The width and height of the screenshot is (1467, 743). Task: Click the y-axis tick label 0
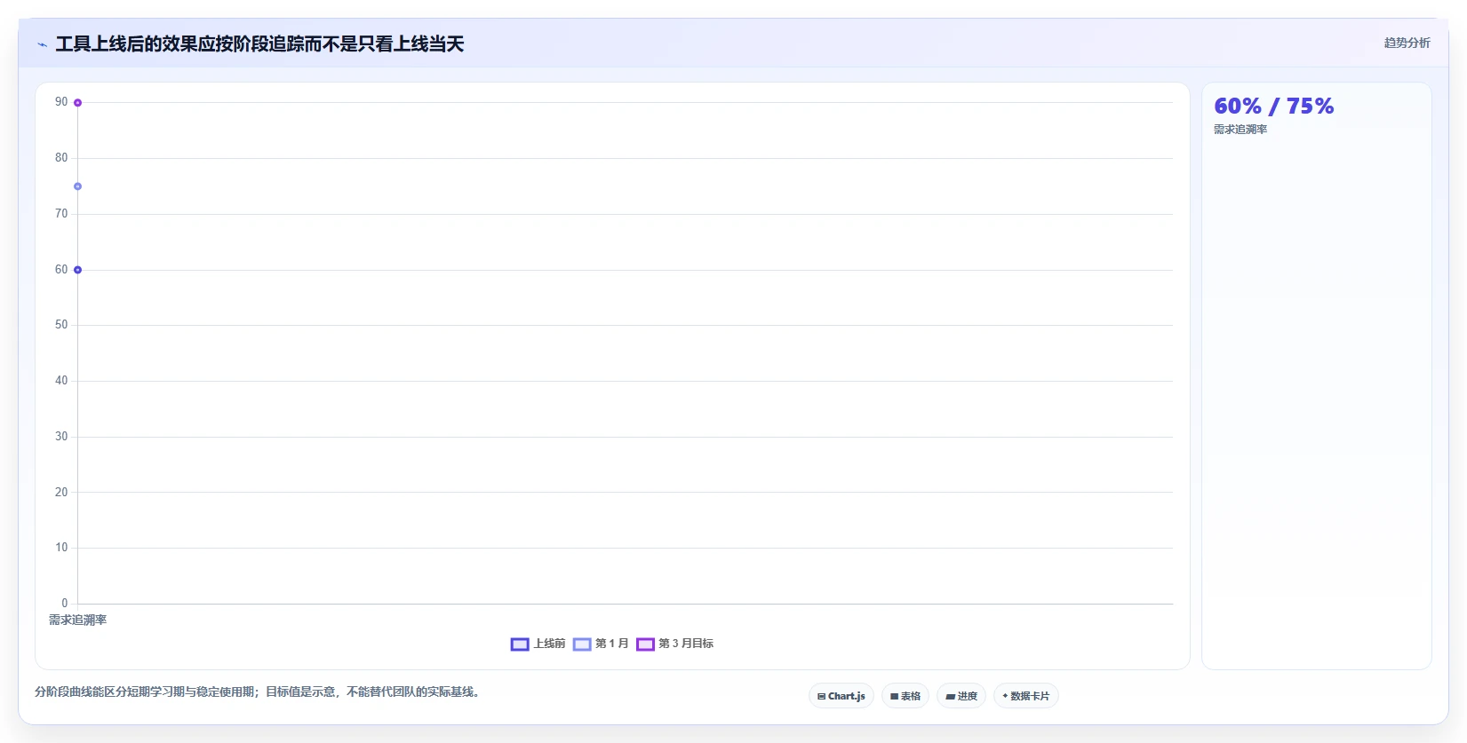click(x=64, y=604)
